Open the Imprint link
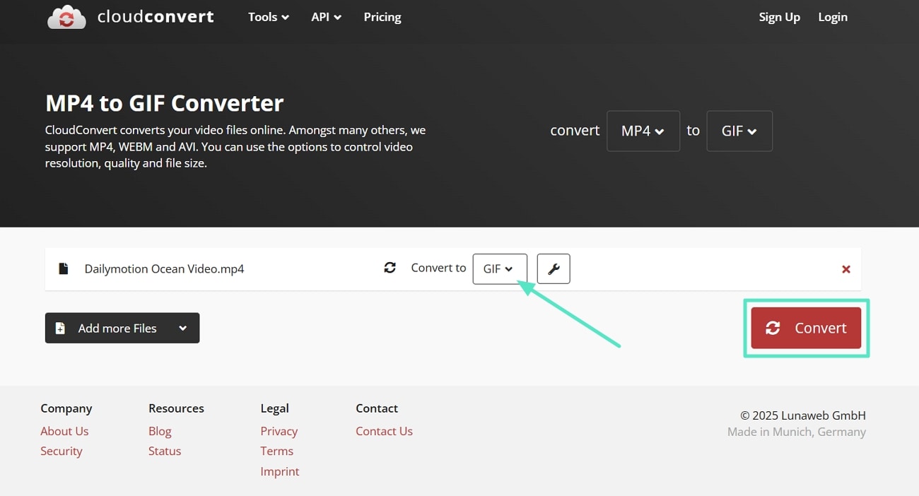This screenshot has height=496, width=919. click(280, 471)
